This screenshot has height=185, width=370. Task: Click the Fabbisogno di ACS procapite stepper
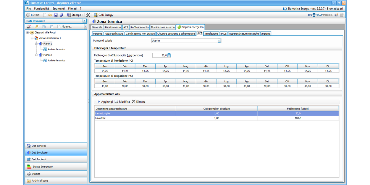[169, 55]
